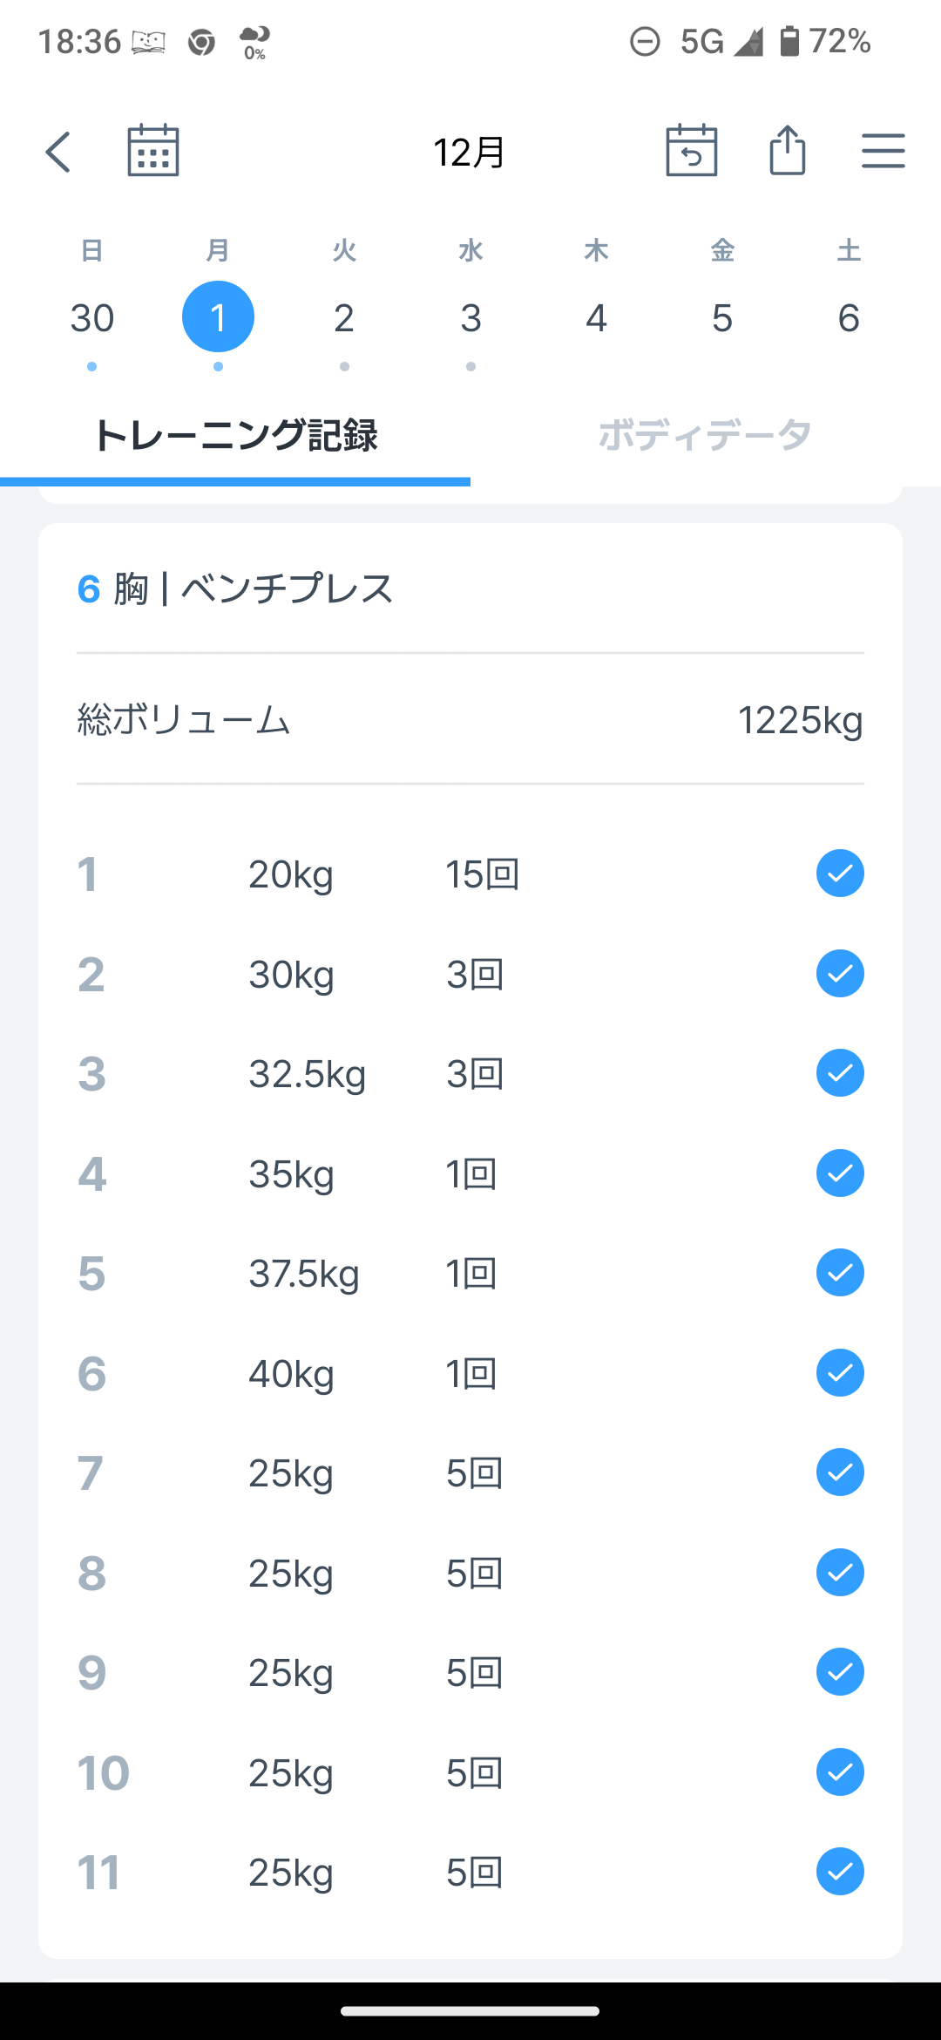The height and width of the screenshot is (2040, 941).
Task: Tap the share export icon
Action: [787, 151]
